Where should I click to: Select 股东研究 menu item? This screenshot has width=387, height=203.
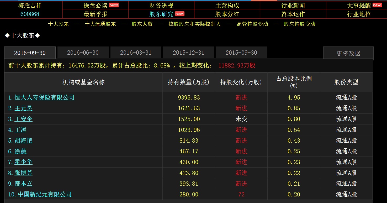point(161,14)
